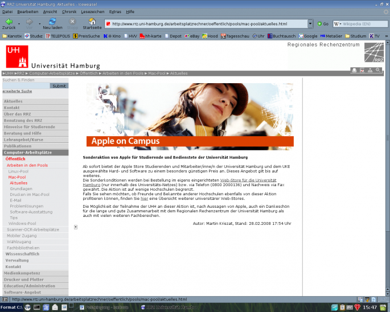Open the Extras menu
The width and height of the screenshot is (390, 312).
click(115, 12)
